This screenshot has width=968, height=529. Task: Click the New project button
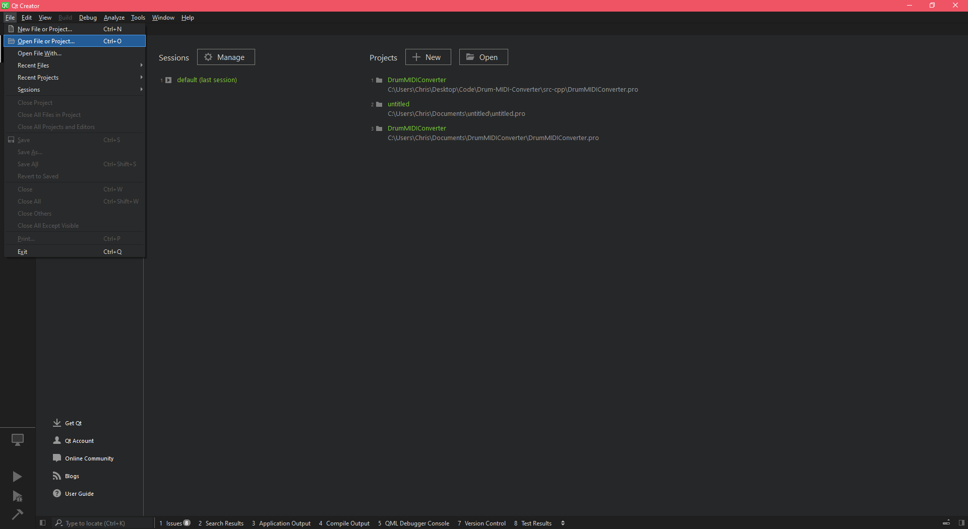428,57
